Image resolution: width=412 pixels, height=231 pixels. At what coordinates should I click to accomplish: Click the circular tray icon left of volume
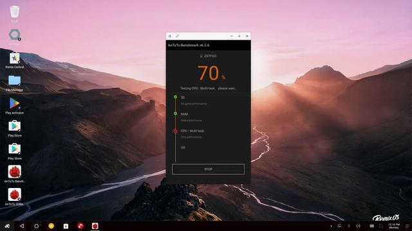[339, 226]
